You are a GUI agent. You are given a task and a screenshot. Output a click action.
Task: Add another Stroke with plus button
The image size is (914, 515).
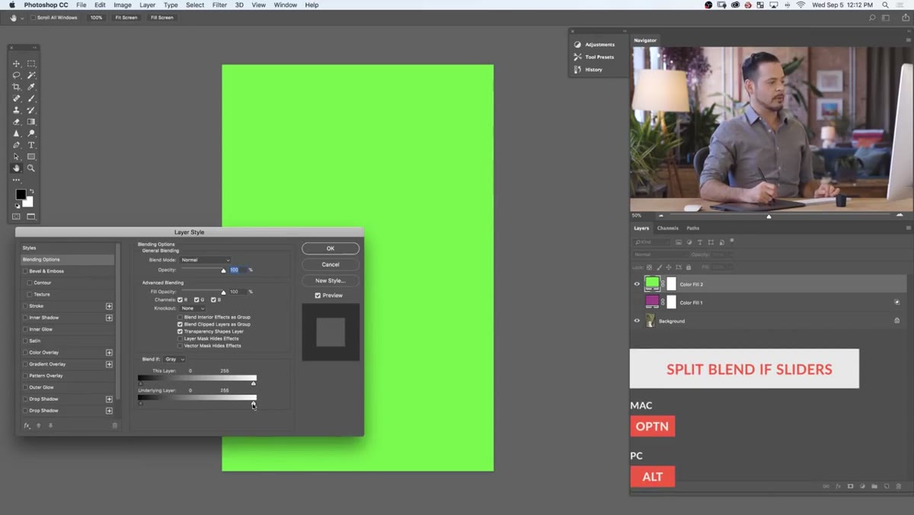(x=109, y=306)
